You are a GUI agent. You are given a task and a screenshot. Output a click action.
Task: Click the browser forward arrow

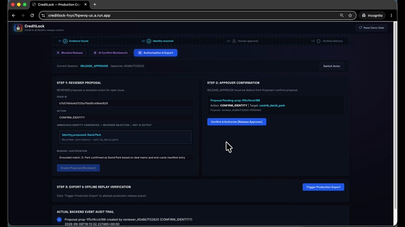pyautogui.click(x=23, y=16)
